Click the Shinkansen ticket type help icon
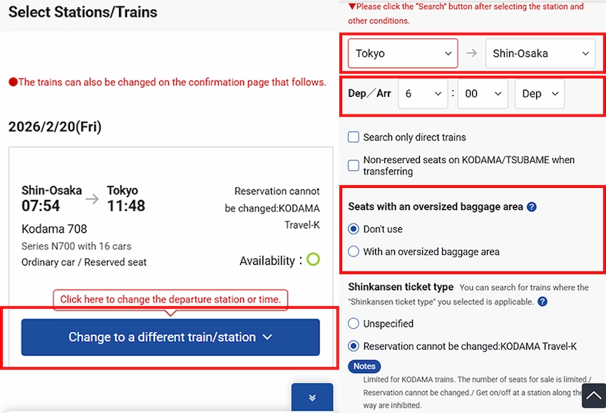 click(x=543, y=301)
